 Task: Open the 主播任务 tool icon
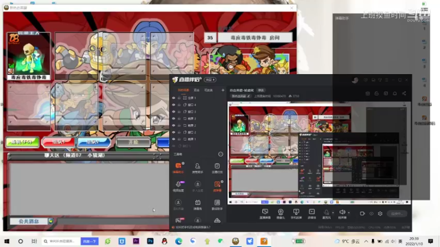[217, 168]
